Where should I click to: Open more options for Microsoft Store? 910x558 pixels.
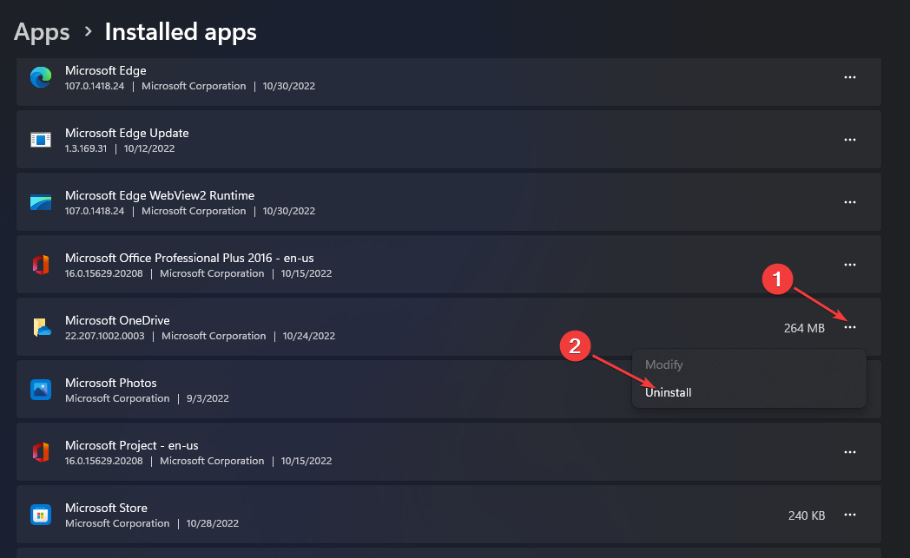pos(849,515)
